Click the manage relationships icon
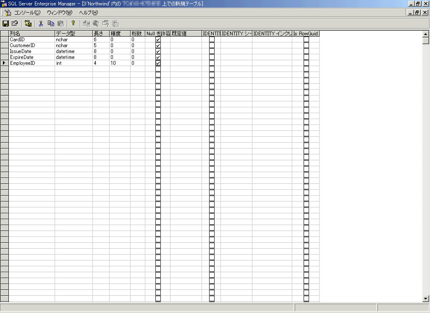Image resolution: width=430 pixels, height=313 pixels. click(x=96, y=24)
